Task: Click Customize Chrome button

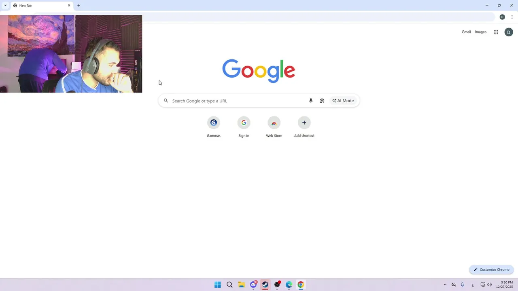Action: [491, 270]
